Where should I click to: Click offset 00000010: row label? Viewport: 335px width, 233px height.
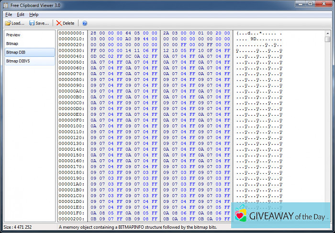pyautogui.click(x=72, y=39)
